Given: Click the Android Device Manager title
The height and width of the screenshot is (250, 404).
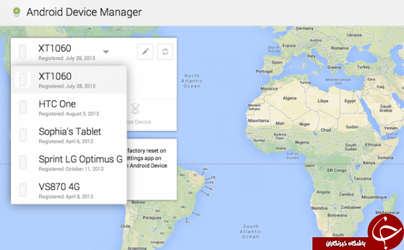Looking at the screenshot, I should point(84,12).
